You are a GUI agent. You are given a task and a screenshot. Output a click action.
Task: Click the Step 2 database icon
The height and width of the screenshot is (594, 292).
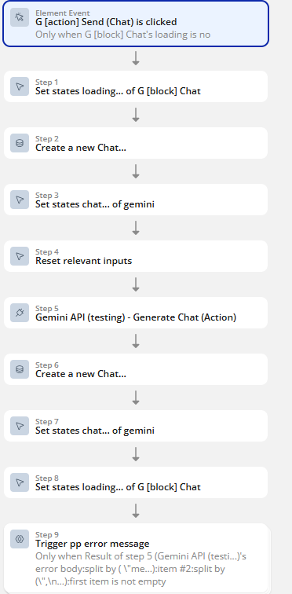20,143
